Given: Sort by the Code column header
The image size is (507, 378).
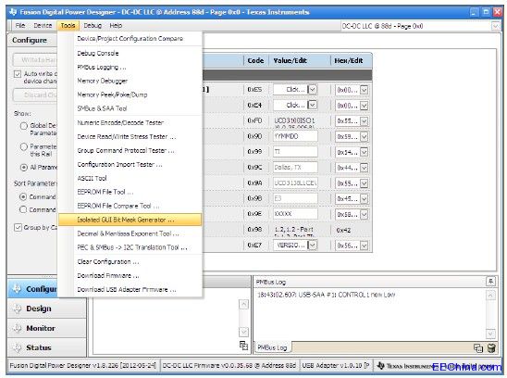Looking at the screenshot, I should tap(255, 60).
